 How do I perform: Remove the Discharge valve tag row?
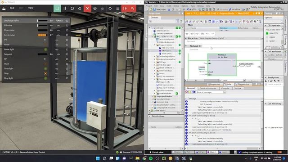[x=67, y=21]
